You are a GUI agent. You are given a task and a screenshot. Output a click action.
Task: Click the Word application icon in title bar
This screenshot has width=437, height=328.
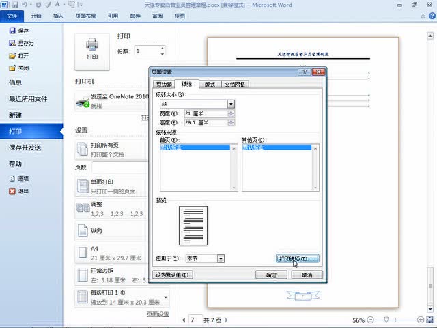point(4,5)
